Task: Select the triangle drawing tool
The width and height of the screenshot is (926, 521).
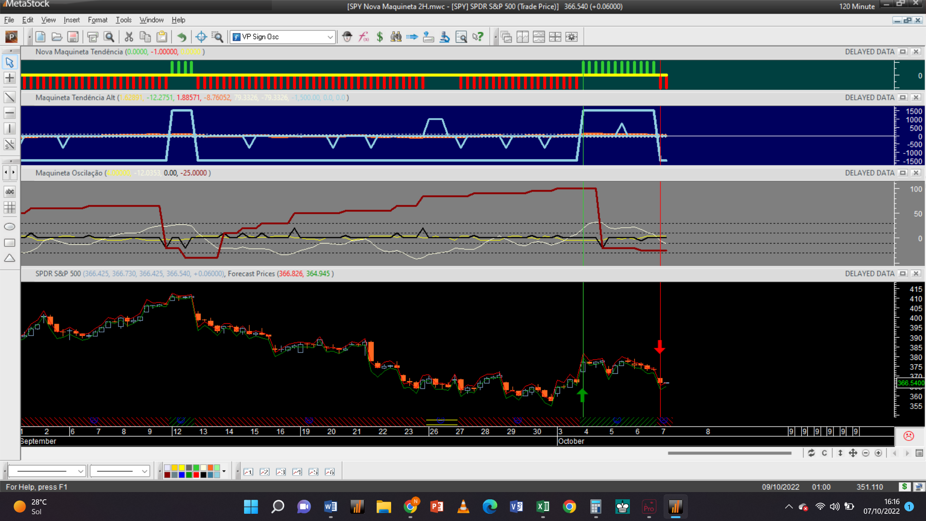Action: tap(10, 259)
